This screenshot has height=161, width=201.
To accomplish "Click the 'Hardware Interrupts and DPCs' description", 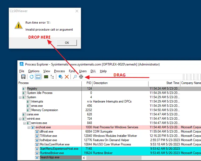I will coord(112,101).
